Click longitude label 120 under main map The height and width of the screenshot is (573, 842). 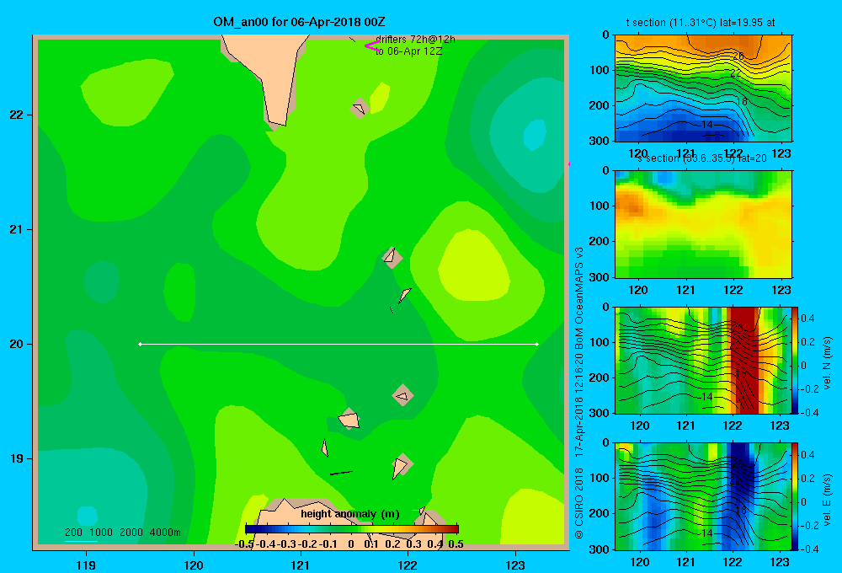194,565
